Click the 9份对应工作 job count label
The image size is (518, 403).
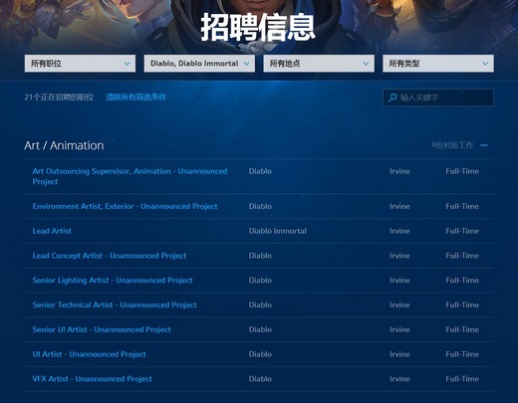[452, 145]
